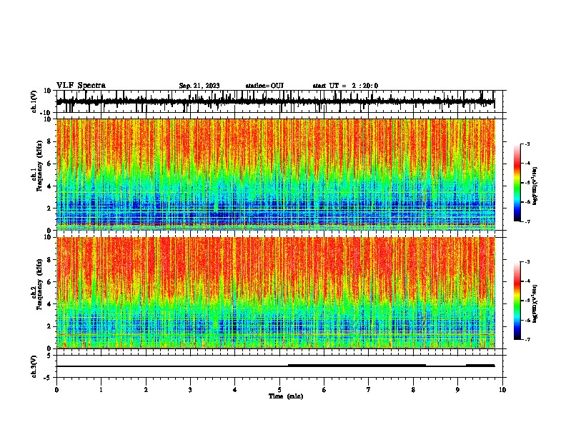The height and width of the screenshot is (437, 566).
Task: Click the ch.1 spectrogram color scale bar
Action: (x=517, y=183)
